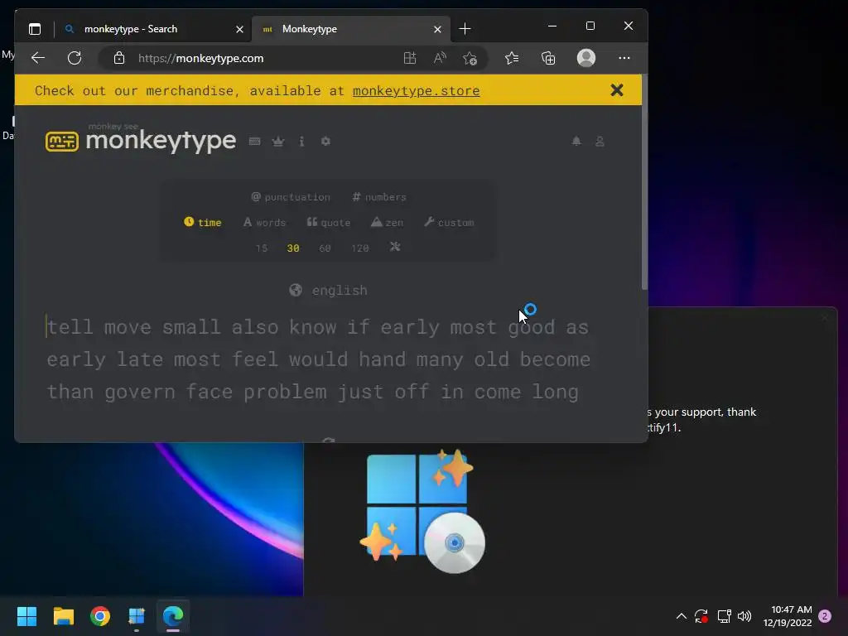Click the monkeytype keyboard logo icon
The height and width of the screenshot is (636, 848).
click(x=61, y=142)
